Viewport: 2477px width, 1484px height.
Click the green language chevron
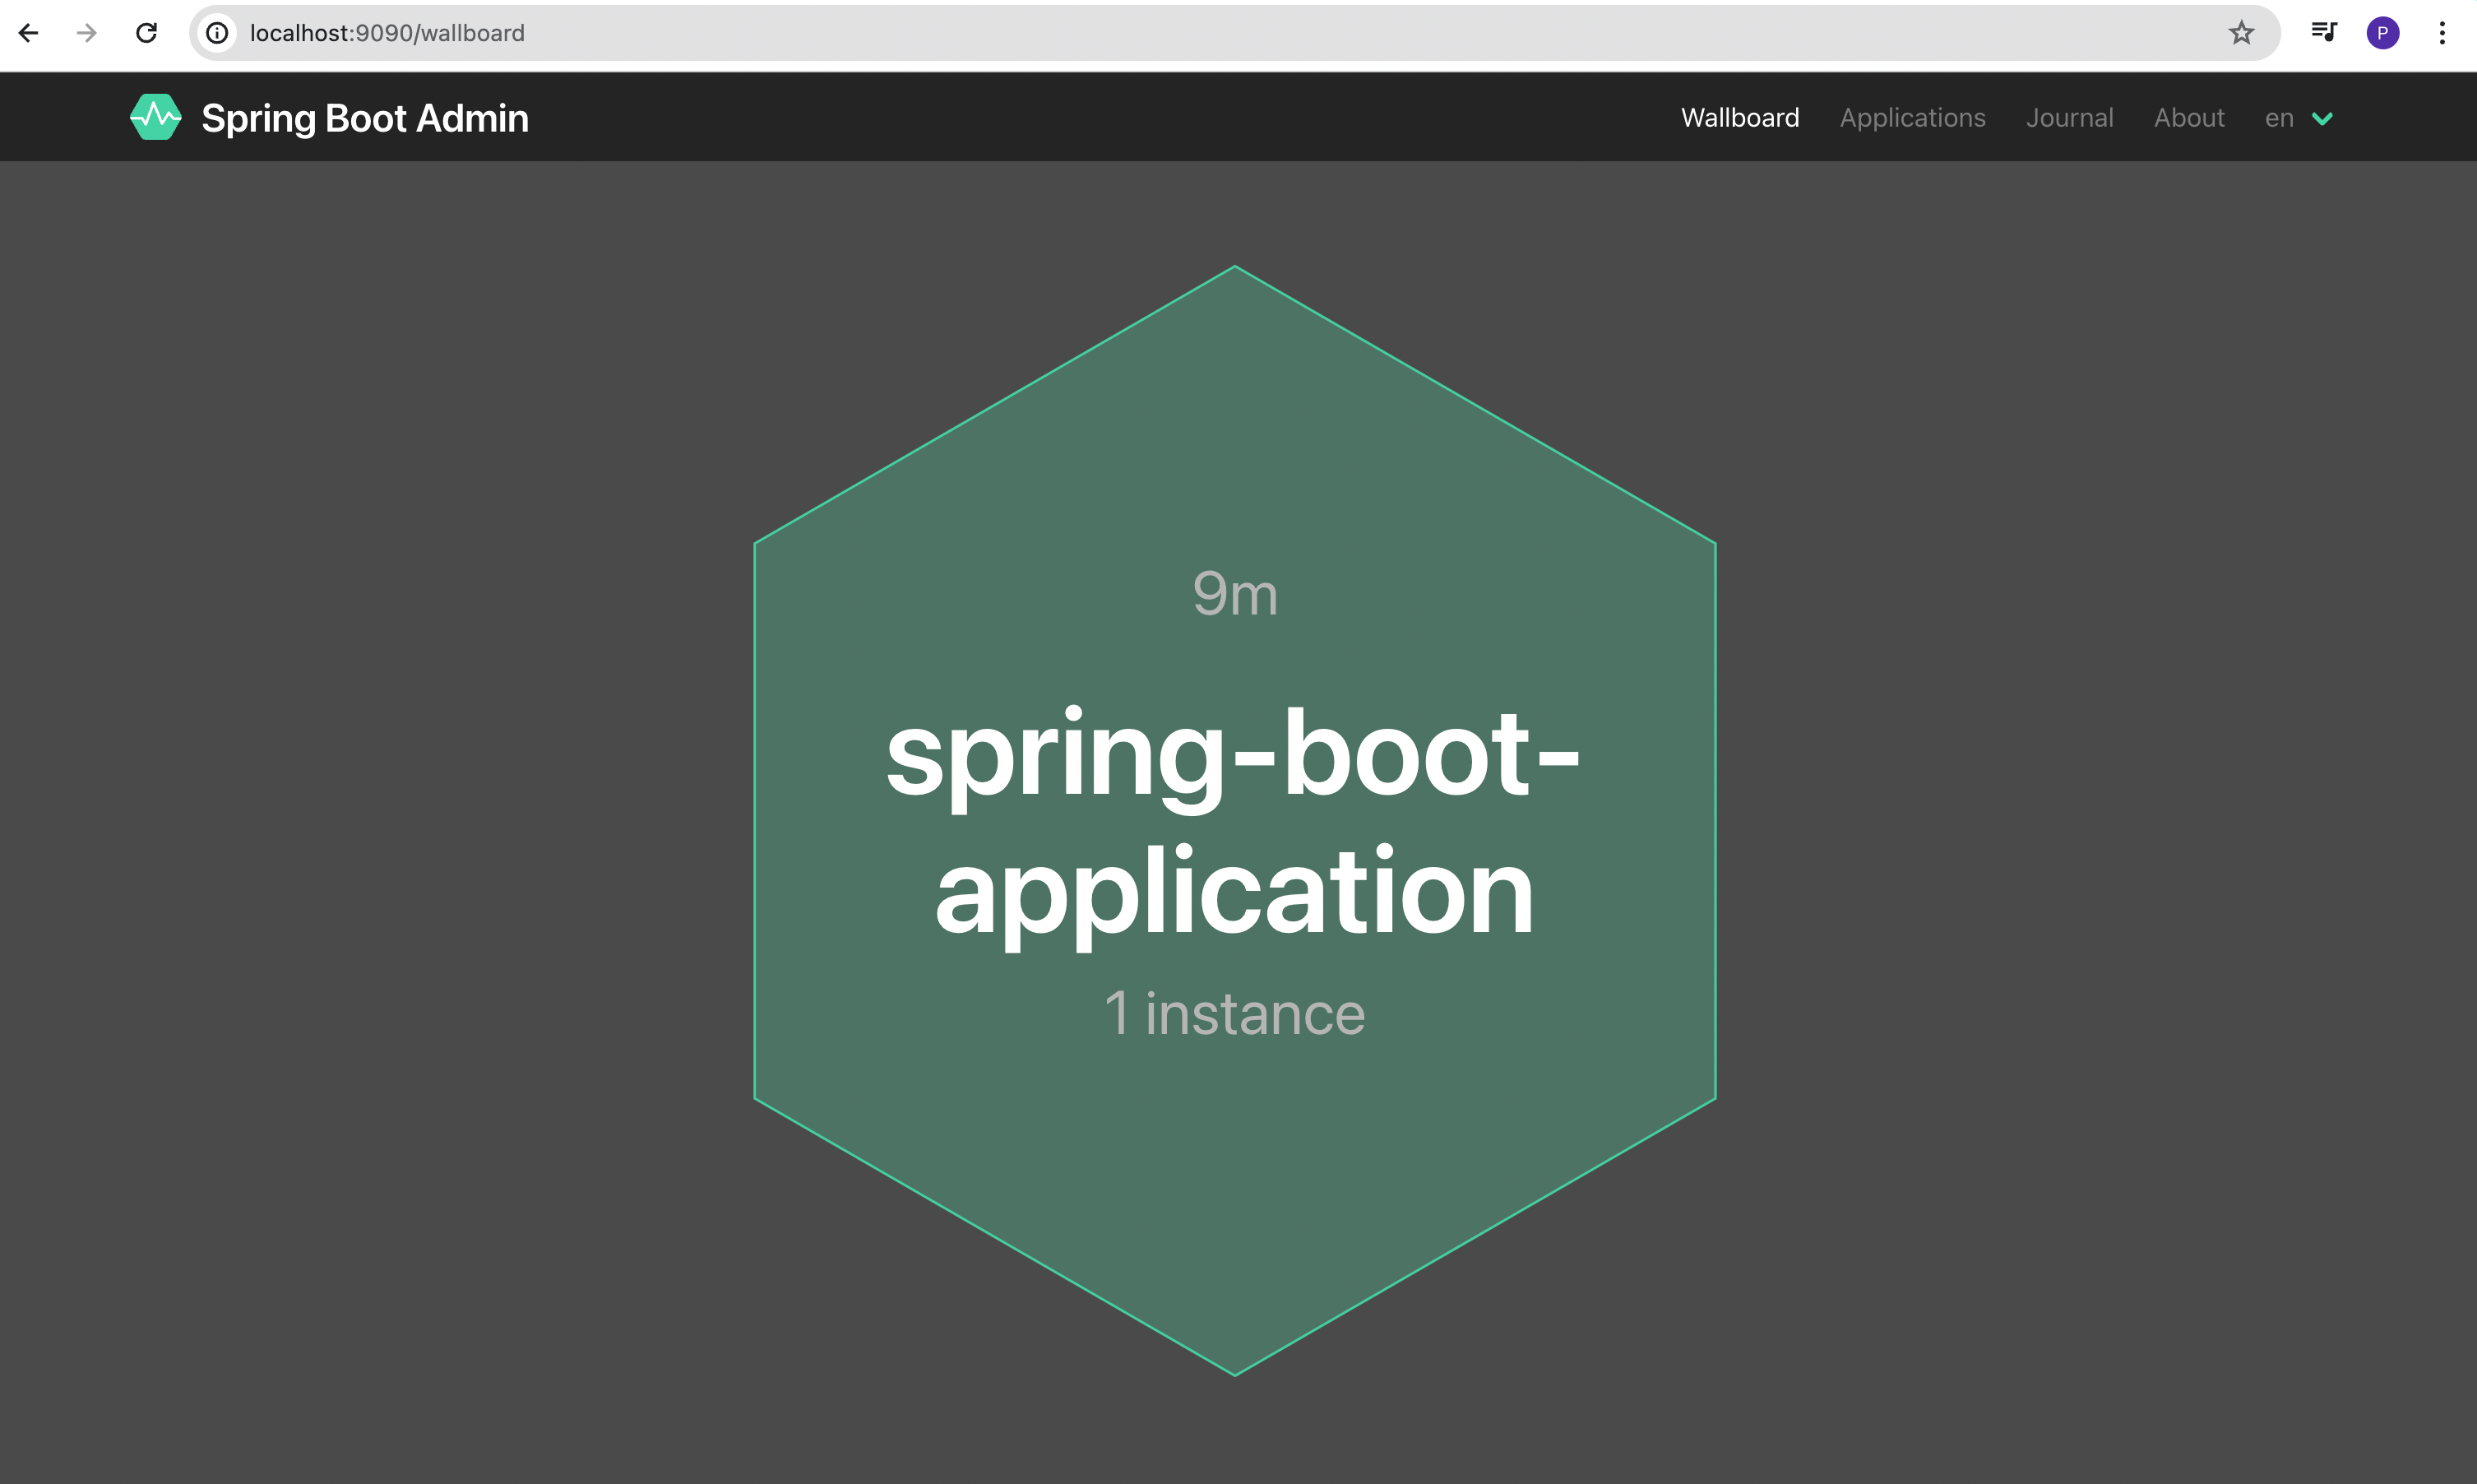click(x=2322, y=119)
